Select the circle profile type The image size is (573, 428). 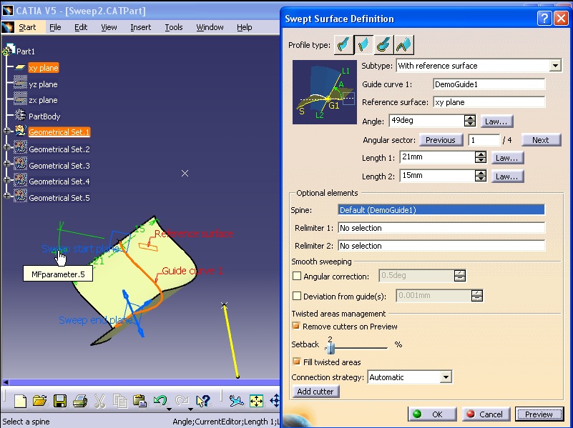(383, 44)
